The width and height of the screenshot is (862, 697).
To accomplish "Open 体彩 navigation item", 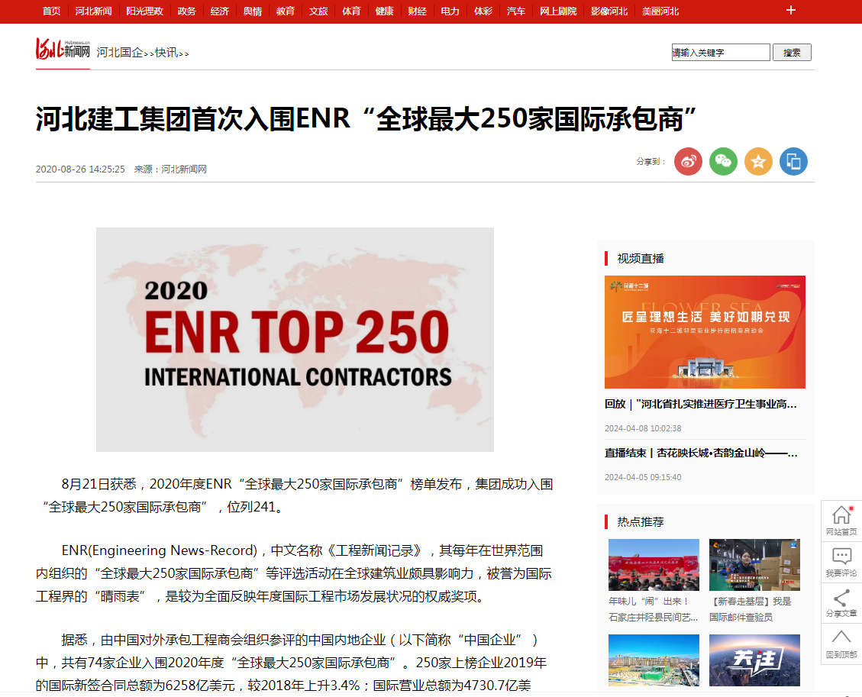I will [x=483, y=11].
